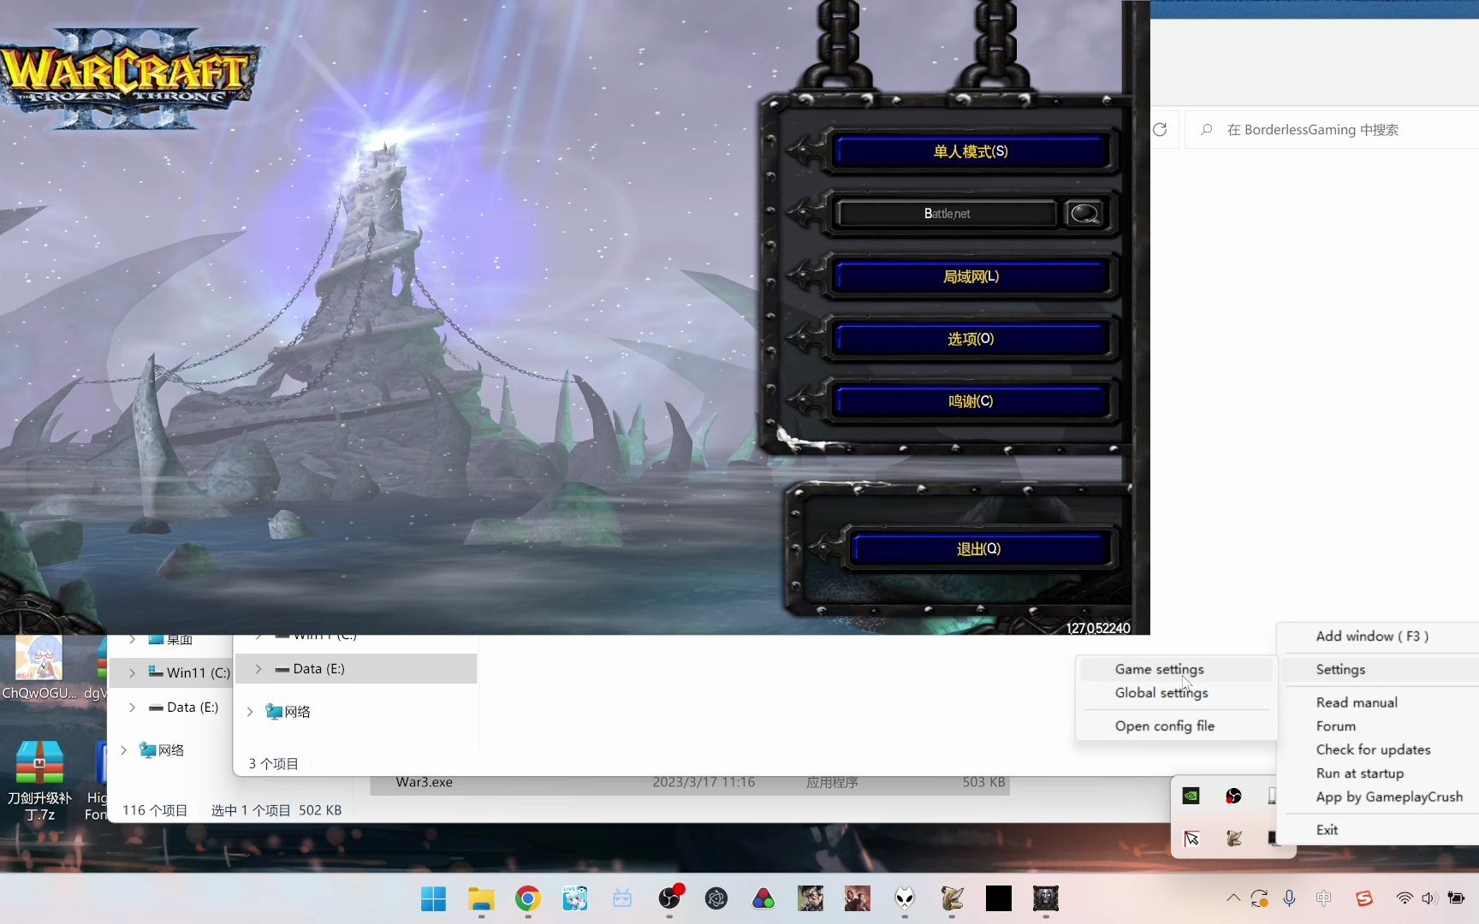Open the volume speaker tray icon
The height and width of the screenshot is (924, 1479).
tap(1429, 898)
